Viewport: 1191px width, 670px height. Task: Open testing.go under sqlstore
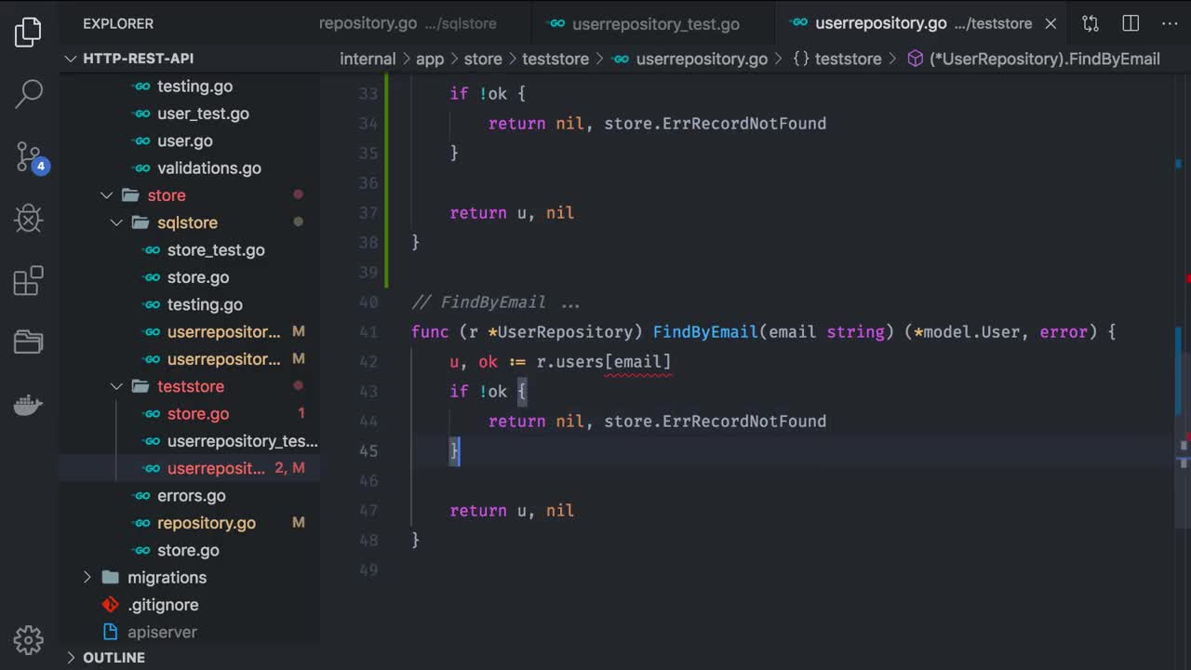pos(205,304)
